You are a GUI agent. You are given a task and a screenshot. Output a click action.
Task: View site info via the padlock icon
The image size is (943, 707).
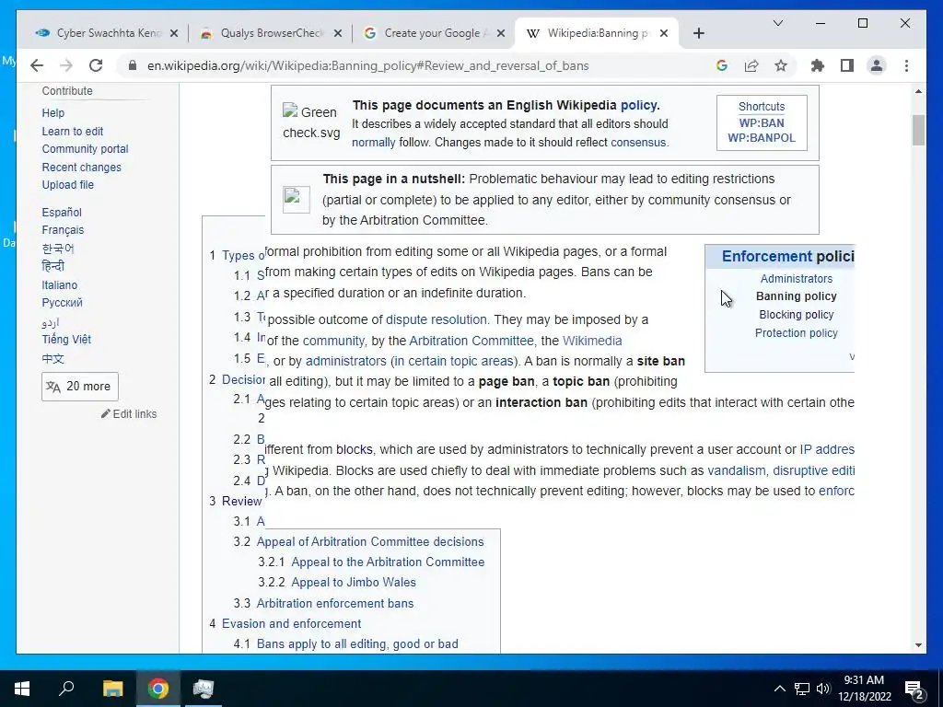(x=133, y=65)
